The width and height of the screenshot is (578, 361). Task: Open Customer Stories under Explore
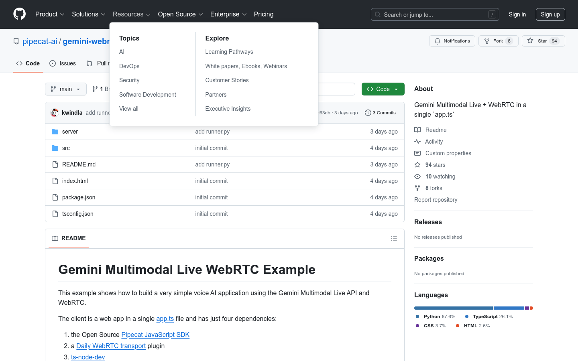(227, 80)
